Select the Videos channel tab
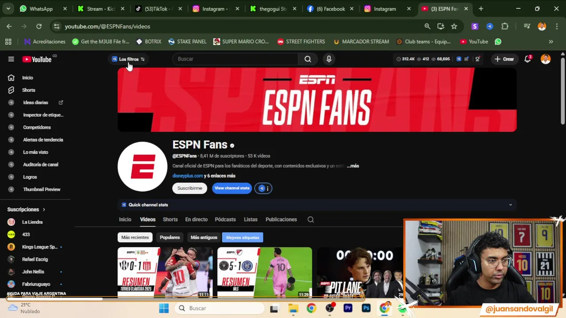This screenshot has width=566, height=318. click(x=148, y=220)
